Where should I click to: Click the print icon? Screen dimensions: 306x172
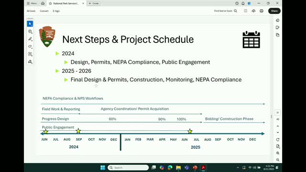click(262, 11)
